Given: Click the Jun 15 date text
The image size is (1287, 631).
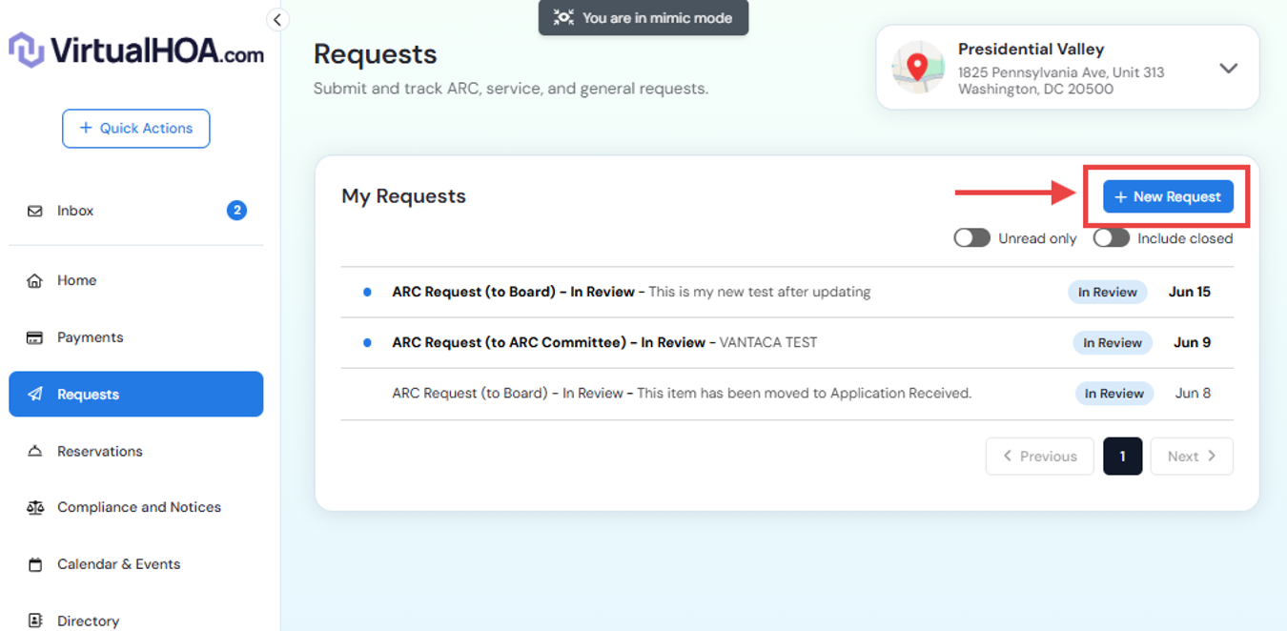Looking at the screenshot, I should point(1190,293).
